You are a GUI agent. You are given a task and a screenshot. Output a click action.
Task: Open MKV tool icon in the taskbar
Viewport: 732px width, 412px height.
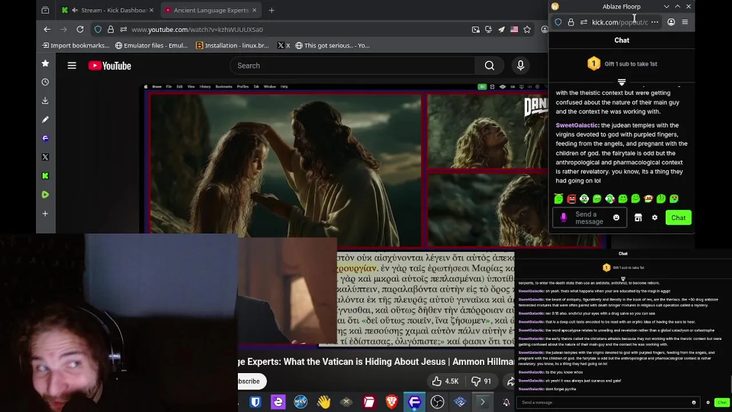click(301, 402)
